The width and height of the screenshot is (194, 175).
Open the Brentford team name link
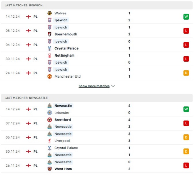(63, 120)
